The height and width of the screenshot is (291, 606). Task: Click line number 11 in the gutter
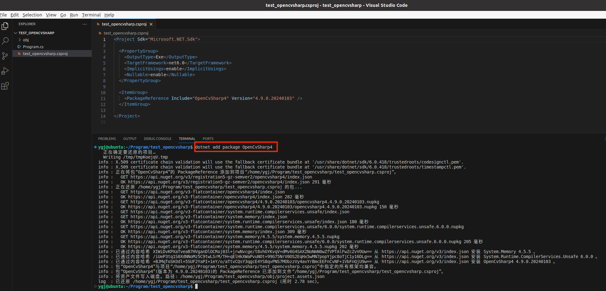click(x=103, y=99)
